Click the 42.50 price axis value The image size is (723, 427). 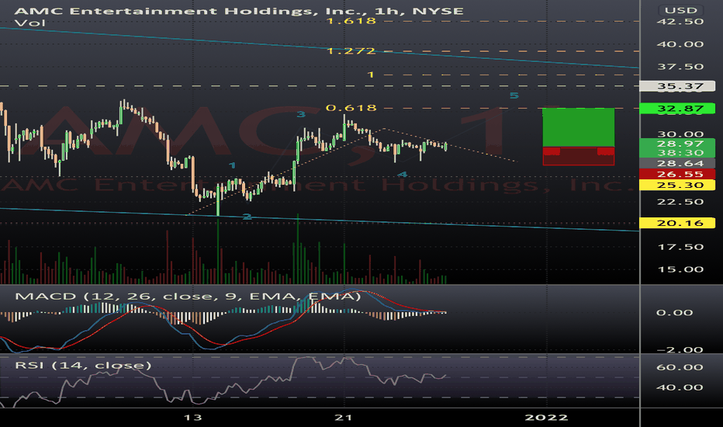pos(680,22)
